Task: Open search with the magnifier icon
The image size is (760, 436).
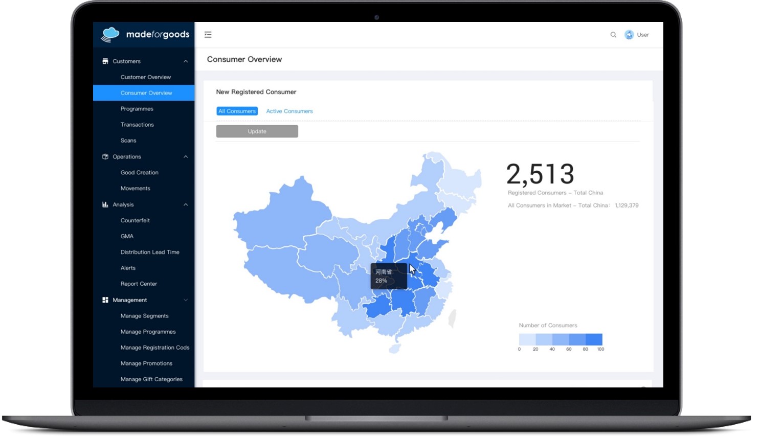Action: (x=613, y=35)
